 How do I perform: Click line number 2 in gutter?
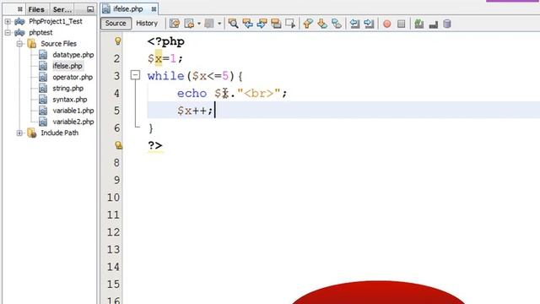(x=116, y=58)
